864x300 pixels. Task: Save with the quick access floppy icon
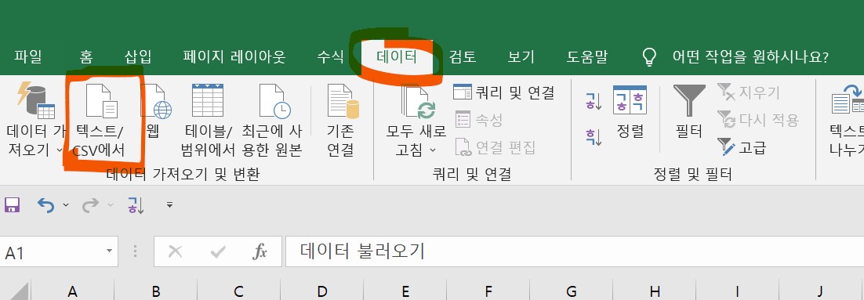click(12, 205)
